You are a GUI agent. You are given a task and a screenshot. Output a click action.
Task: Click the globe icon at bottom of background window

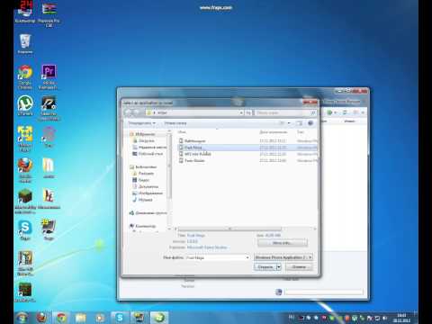278,292
